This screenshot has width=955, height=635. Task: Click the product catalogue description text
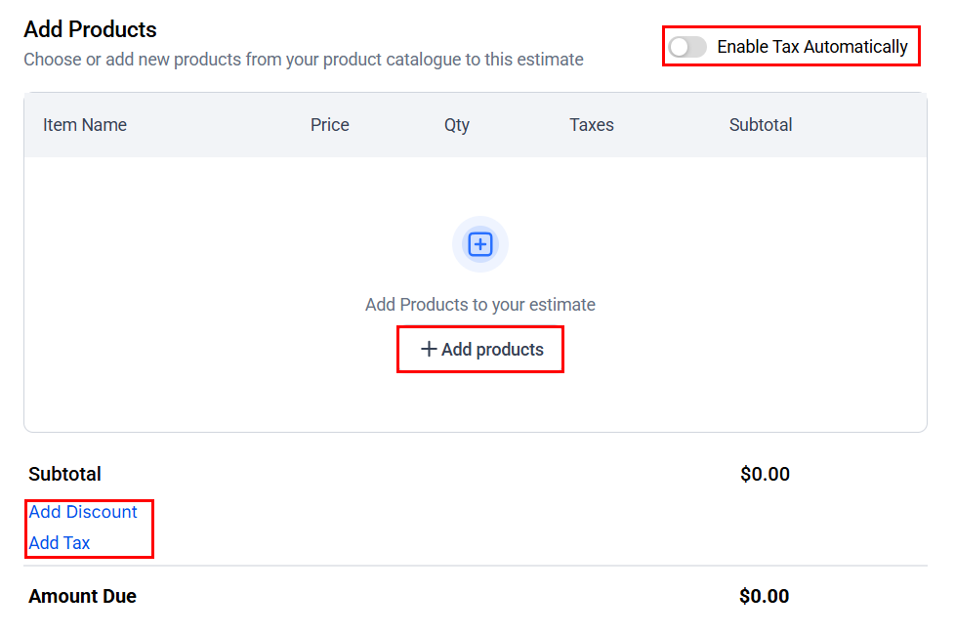(x=304, y=60)
